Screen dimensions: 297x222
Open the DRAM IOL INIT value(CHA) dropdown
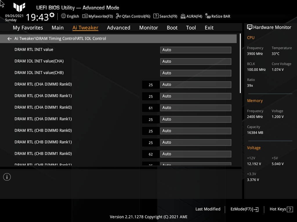point(195,61)
